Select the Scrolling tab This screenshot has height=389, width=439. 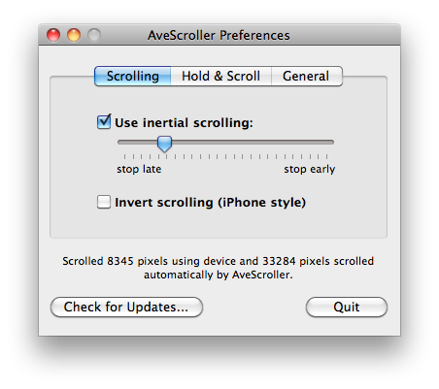[133, 77]
